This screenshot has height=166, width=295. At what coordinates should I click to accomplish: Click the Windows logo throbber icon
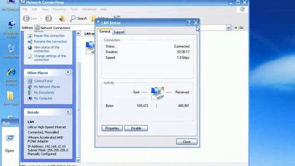click(x=242, y=9)
